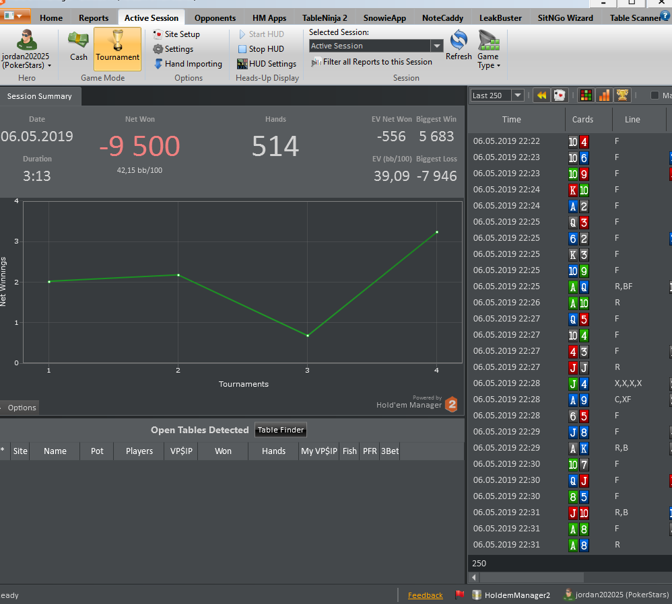This screenshot has height=604, width=672.
Task: Filter all Reports to this Session
Action: 372,62
